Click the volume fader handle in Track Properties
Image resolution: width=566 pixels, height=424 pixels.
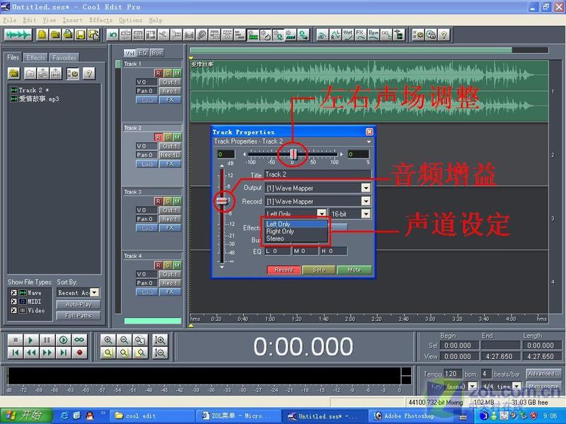click(x=222, y=201)
